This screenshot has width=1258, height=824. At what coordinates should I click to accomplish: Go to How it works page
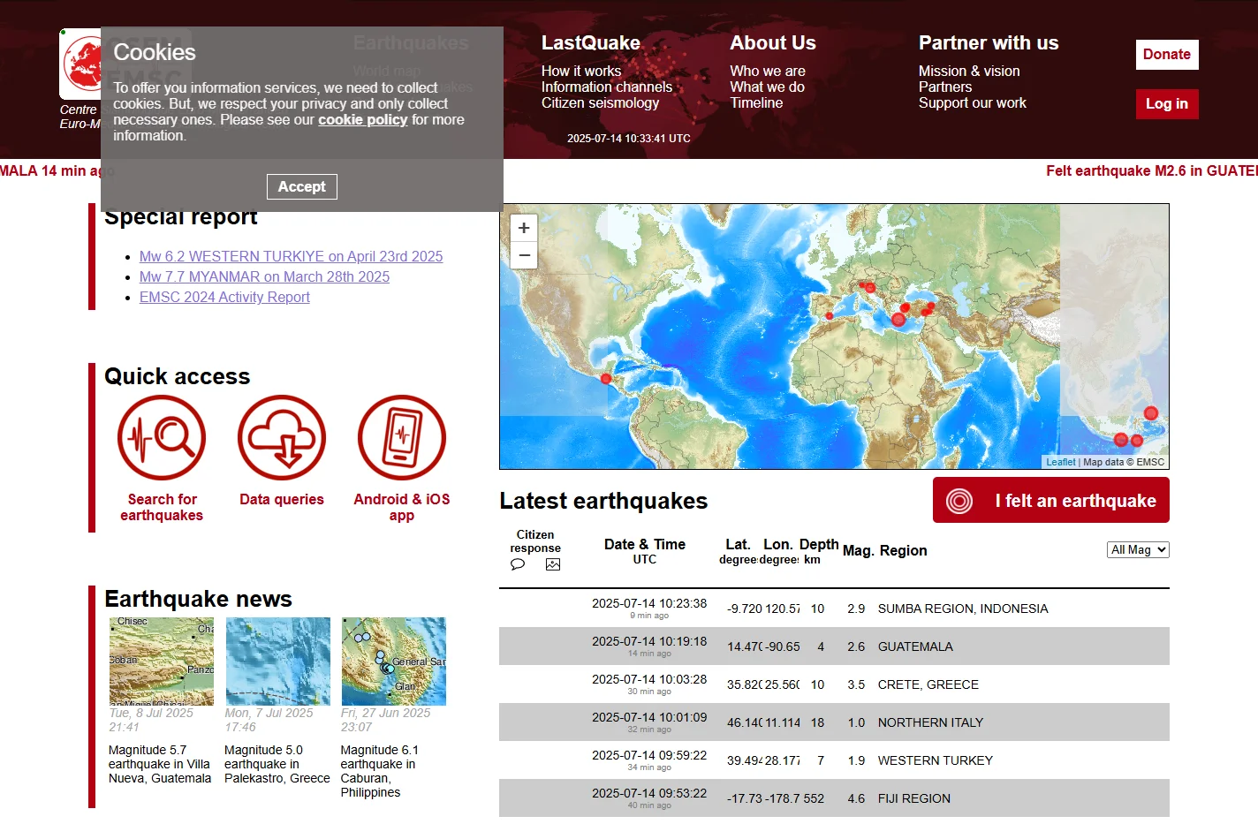pos(581,71)
